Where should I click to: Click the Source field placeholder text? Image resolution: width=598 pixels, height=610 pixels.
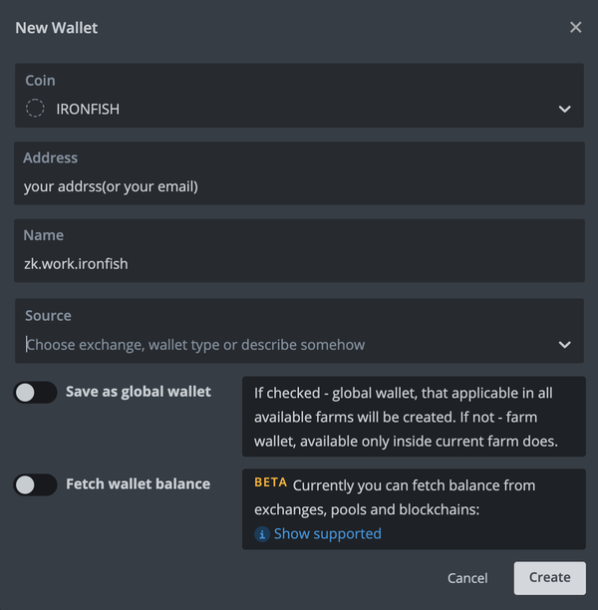tap(196, 345)
